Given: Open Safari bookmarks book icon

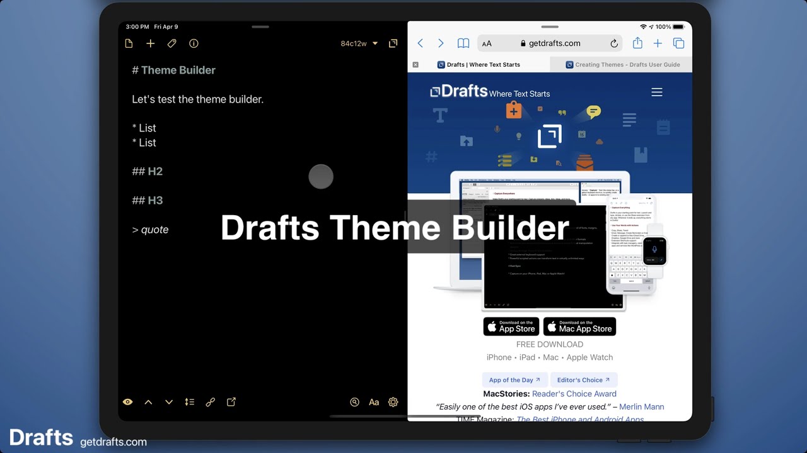Looking at the screenshot, I should pyautogui.click(x=463, y=43).
